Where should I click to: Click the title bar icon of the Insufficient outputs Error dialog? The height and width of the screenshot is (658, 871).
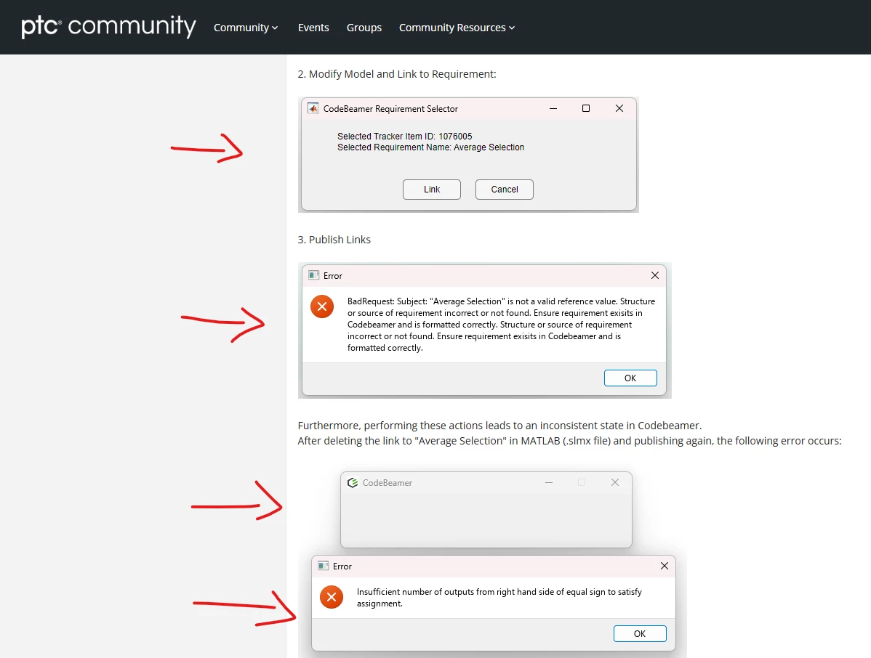324,566
